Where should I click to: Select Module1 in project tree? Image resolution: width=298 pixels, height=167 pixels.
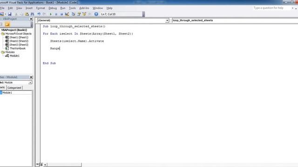(13, 56)
